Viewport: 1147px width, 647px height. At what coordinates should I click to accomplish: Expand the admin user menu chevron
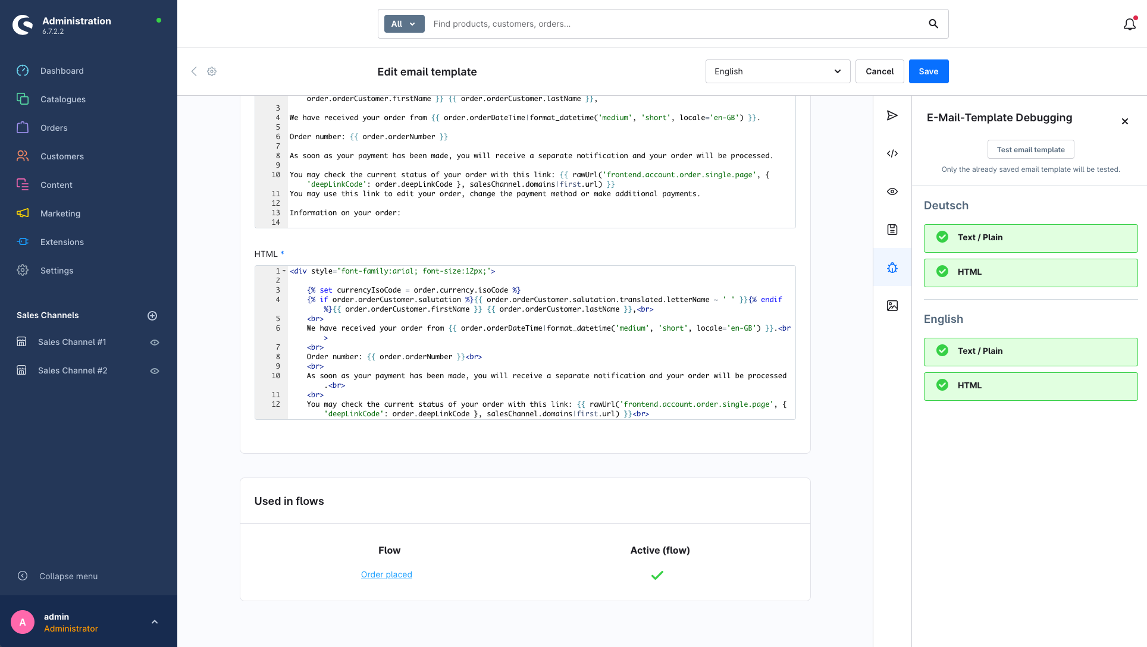[155, 622]
